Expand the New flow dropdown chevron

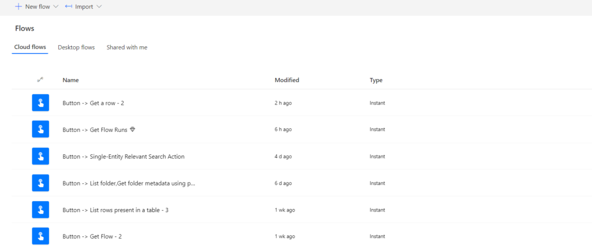click(x=56, y=7)
